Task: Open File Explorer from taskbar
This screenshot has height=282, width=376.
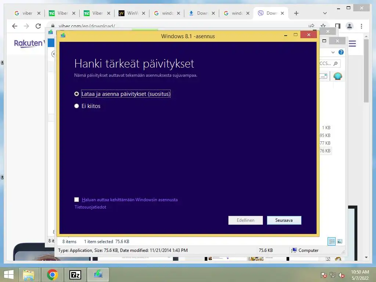Action: tap(29, 275)
